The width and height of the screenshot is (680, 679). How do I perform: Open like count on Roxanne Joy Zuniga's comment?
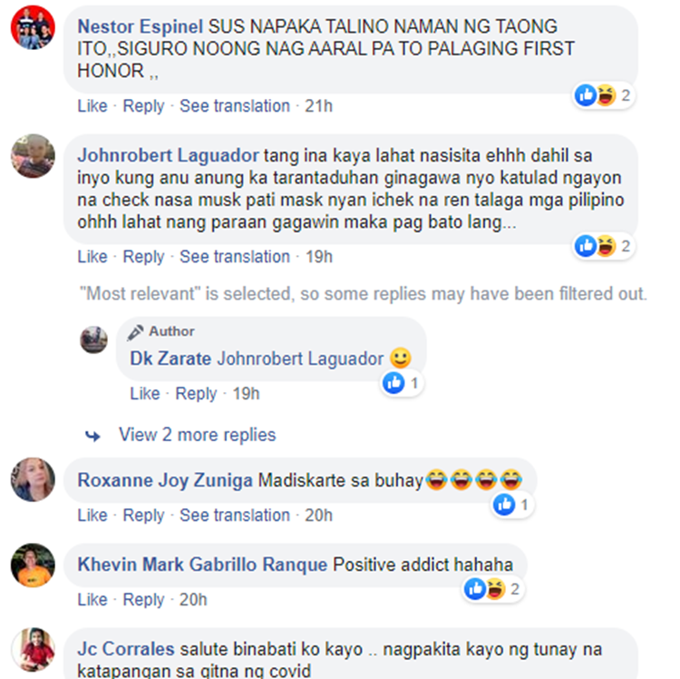click(512, 505)
